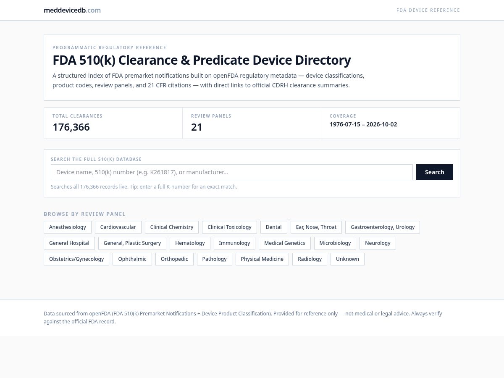Open the Hematology panel
504x378 pixels.
coord(190,243)
